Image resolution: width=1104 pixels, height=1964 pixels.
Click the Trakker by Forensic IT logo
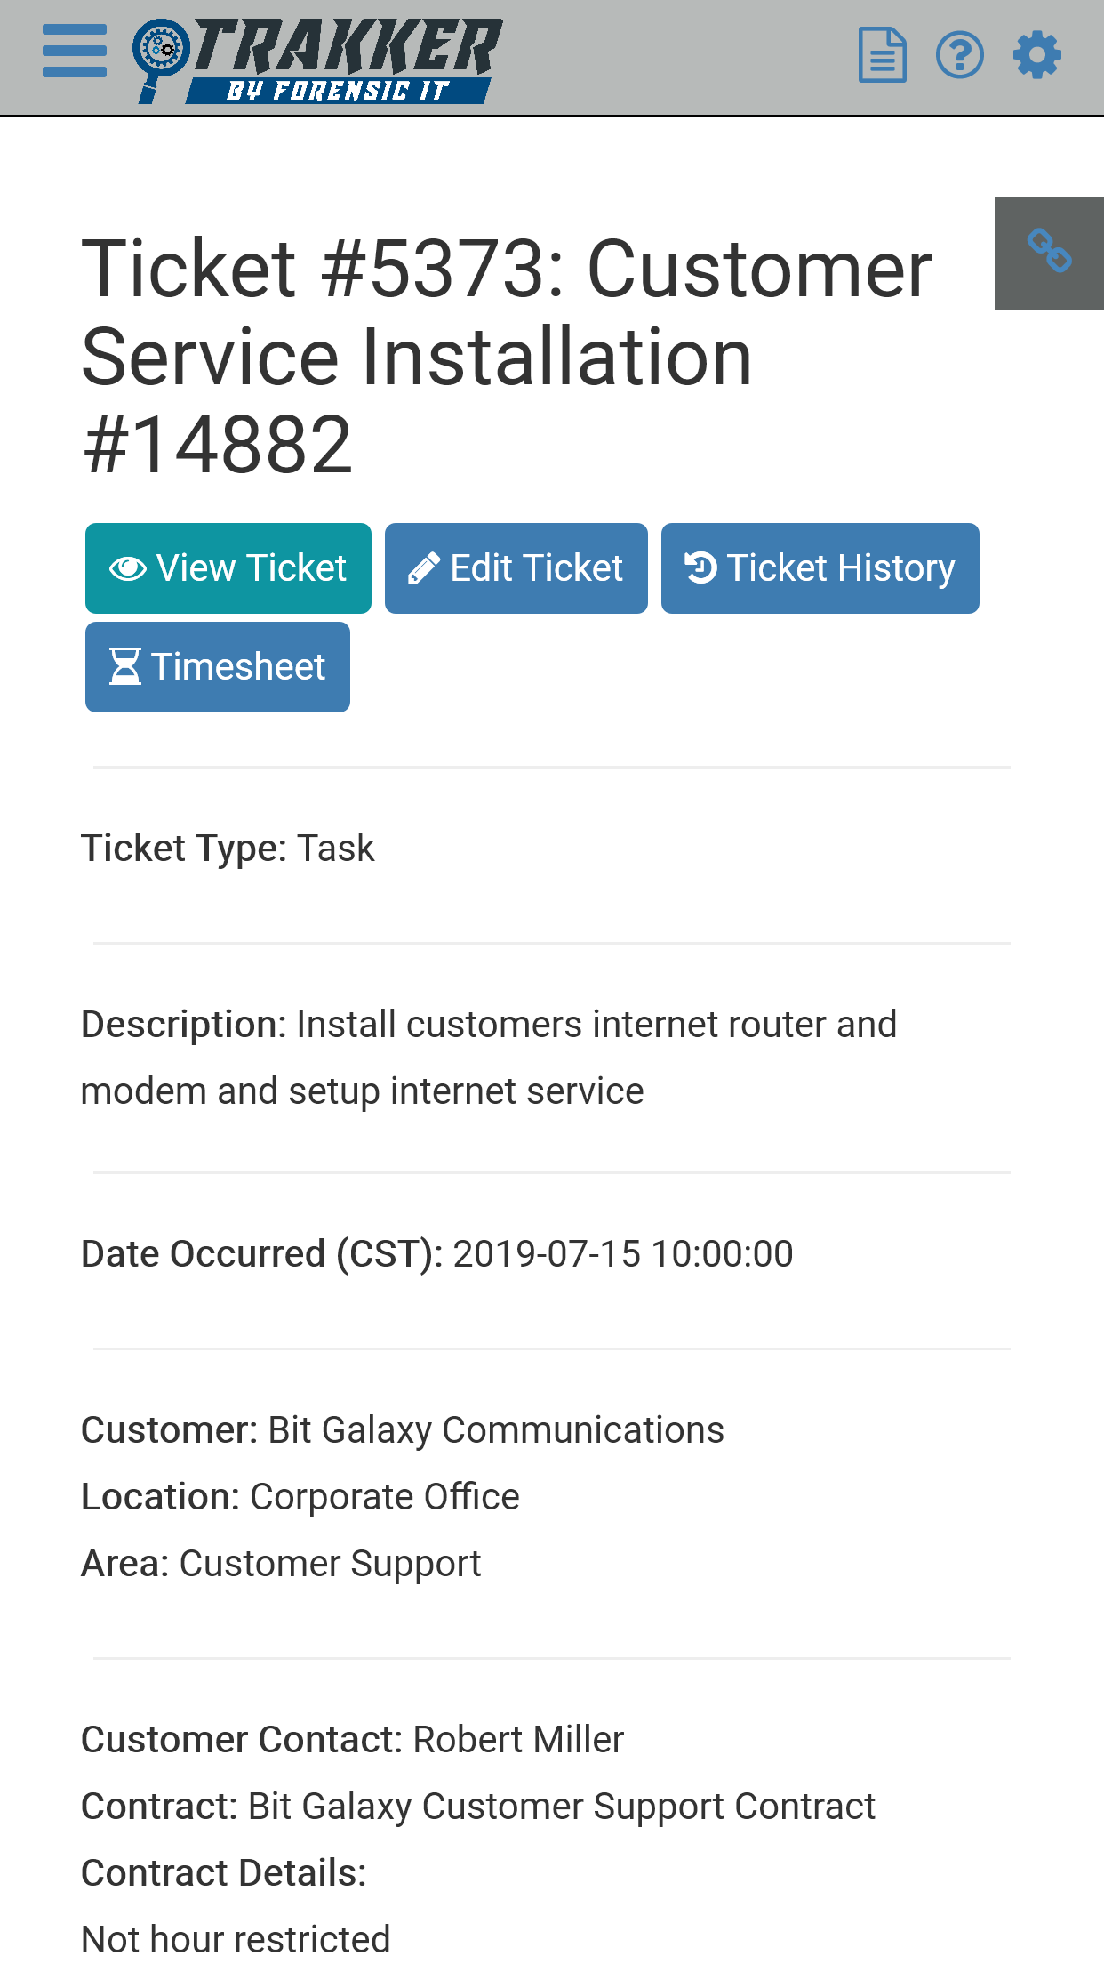click(x=318, y=59)
